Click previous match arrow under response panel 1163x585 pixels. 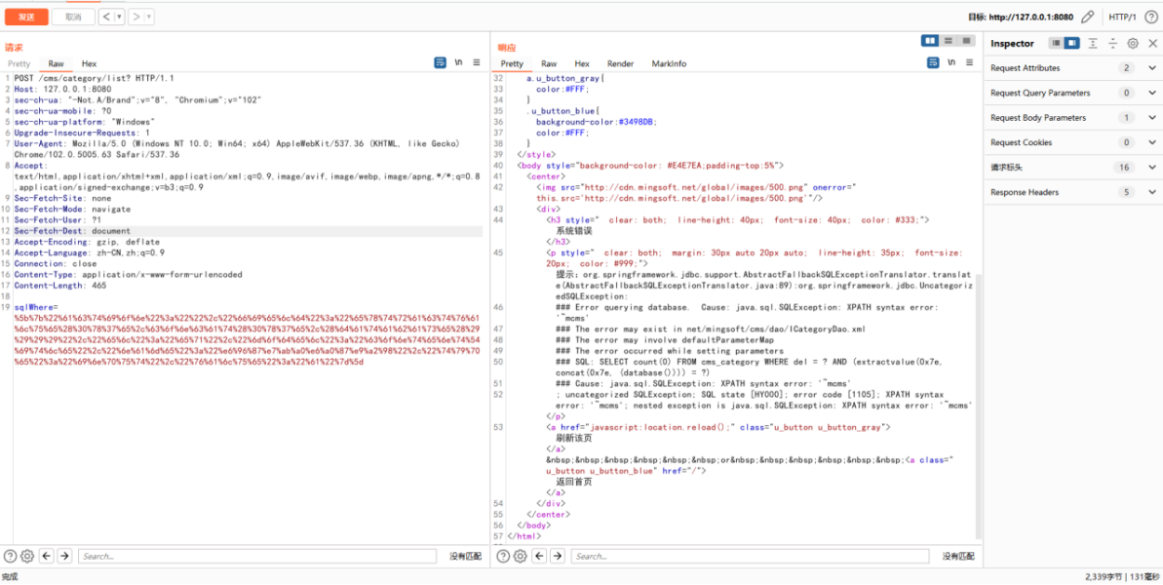pos(539,556)
